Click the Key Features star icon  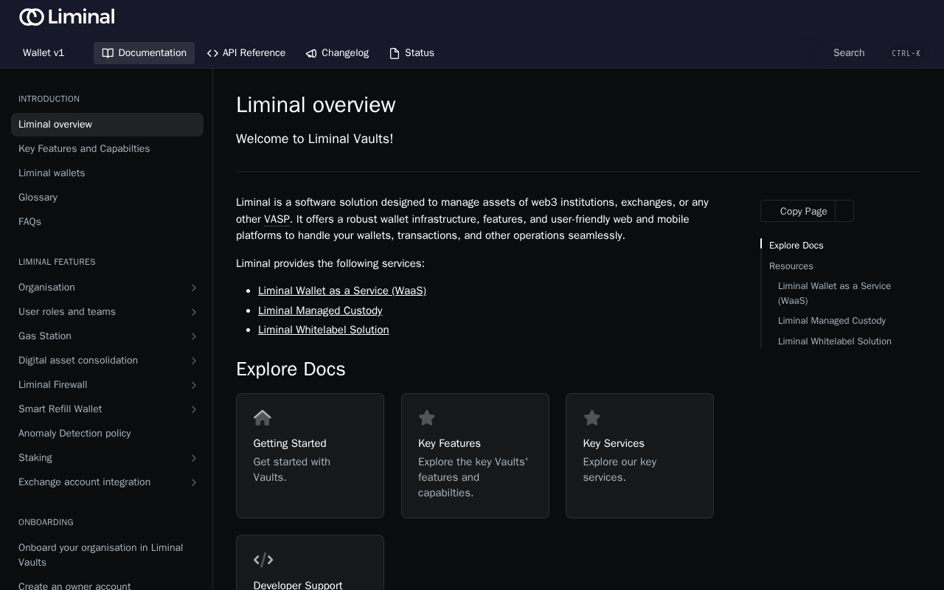click(427, 417)
